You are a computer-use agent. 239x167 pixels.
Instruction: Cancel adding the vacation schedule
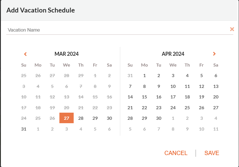pos(176,153)
